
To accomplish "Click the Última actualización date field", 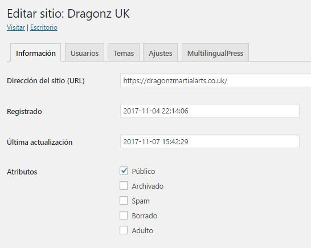I will tap(210, 141).
